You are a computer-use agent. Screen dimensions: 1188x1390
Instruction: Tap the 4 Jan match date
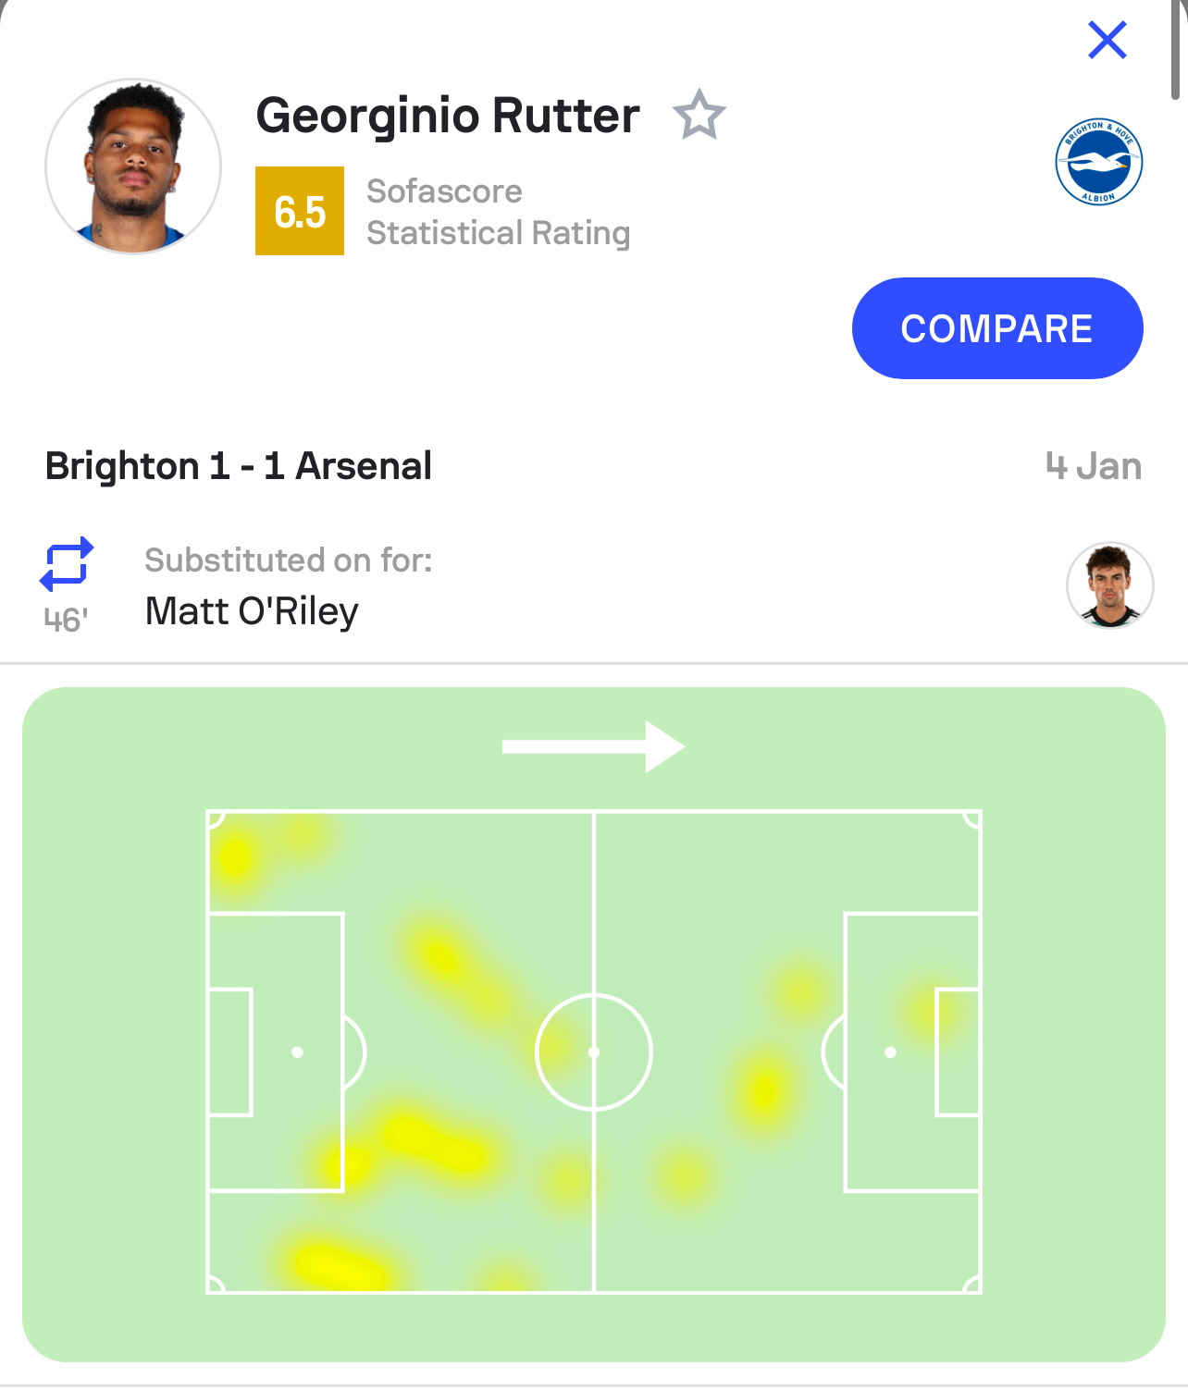[1094, 466]
